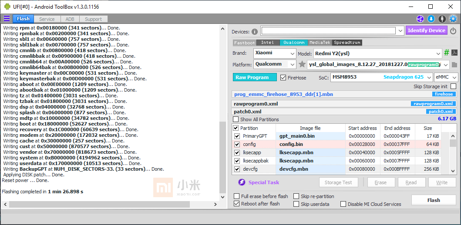The image size is (461, 225).
Task: Uncheck the lksecapp partition checkbox
Action: pyautogui.click(x=237, y=152)
